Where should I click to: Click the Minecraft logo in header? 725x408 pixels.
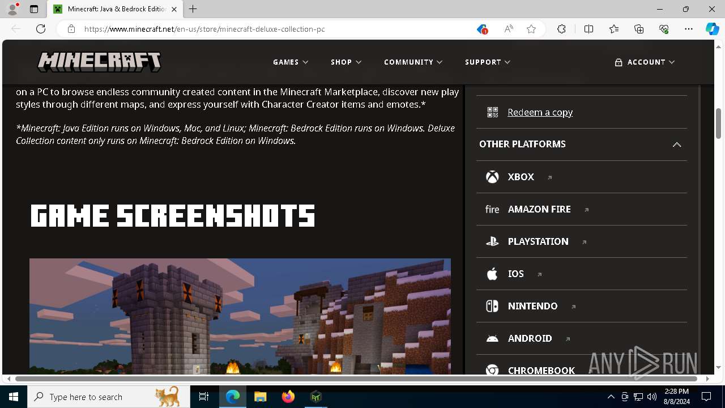coord(99,62)
